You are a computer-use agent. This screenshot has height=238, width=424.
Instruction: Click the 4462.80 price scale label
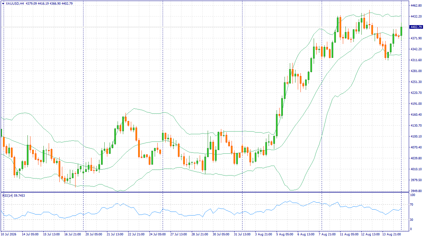(416, 6)
